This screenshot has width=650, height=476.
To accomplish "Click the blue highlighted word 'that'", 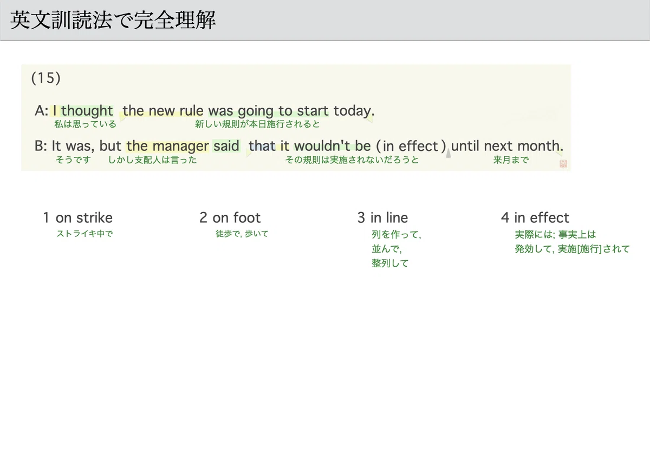I will point(262,146).
